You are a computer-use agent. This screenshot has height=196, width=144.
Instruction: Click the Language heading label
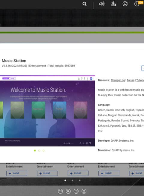pos(104,105)
